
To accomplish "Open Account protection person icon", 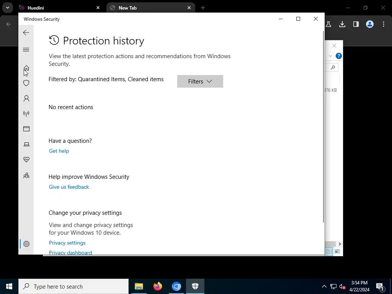I will 26,98.
